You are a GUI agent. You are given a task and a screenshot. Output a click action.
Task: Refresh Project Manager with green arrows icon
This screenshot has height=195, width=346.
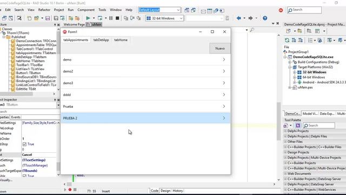[287, 40]
